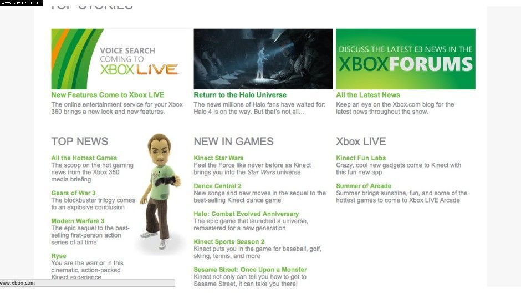Click the www.xbox.com status bar
The width and height of the screenshot is (521, 293).
[x=88, y=283]
